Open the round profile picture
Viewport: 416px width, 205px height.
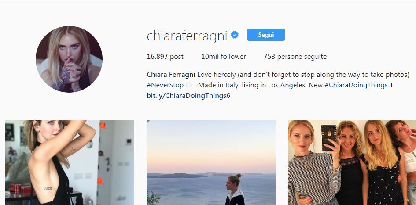coord(69,59)
